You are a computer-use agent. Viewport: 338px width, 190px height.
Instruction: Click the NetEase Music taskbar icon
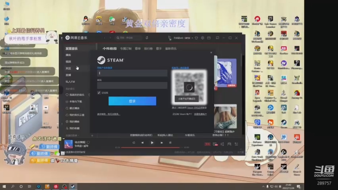tap(56, 186)
